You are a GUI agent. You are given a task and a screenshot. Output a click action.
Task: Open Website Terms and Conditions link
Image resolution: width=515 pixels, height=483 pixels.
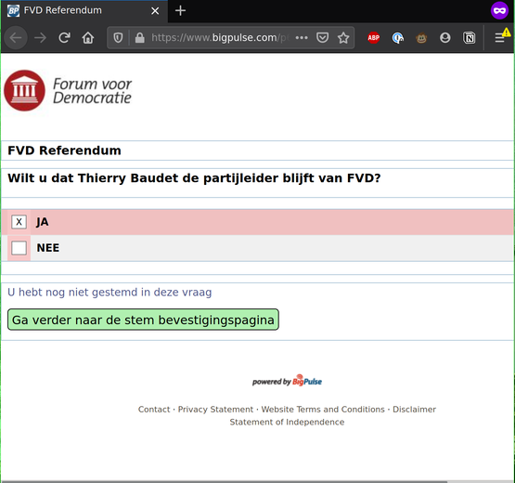tap(323, 410)
